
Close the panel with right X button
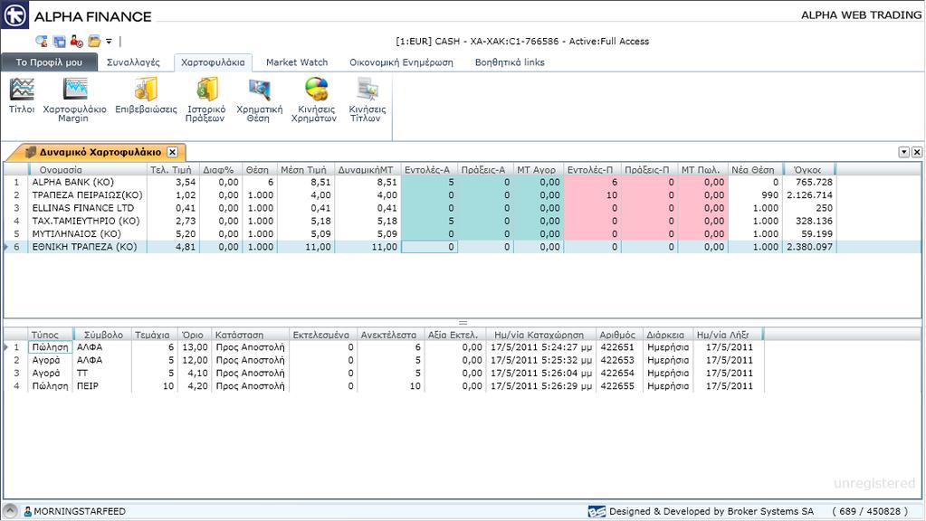coord(917,152)
